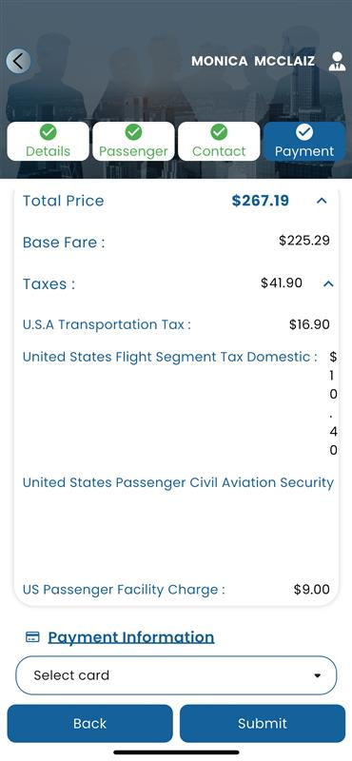Tap the back arrow icon
352x761 pixels.
pos(18,61)
